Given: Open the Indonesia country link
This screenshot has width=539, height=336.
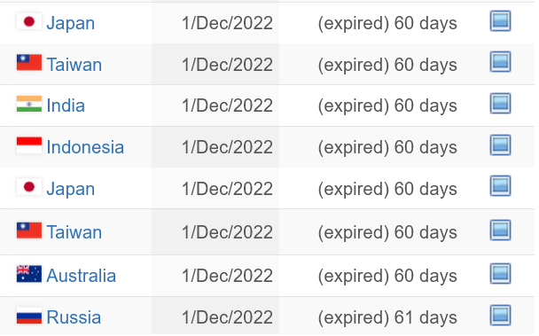Looking at the screenshot, I should (85, 147).
